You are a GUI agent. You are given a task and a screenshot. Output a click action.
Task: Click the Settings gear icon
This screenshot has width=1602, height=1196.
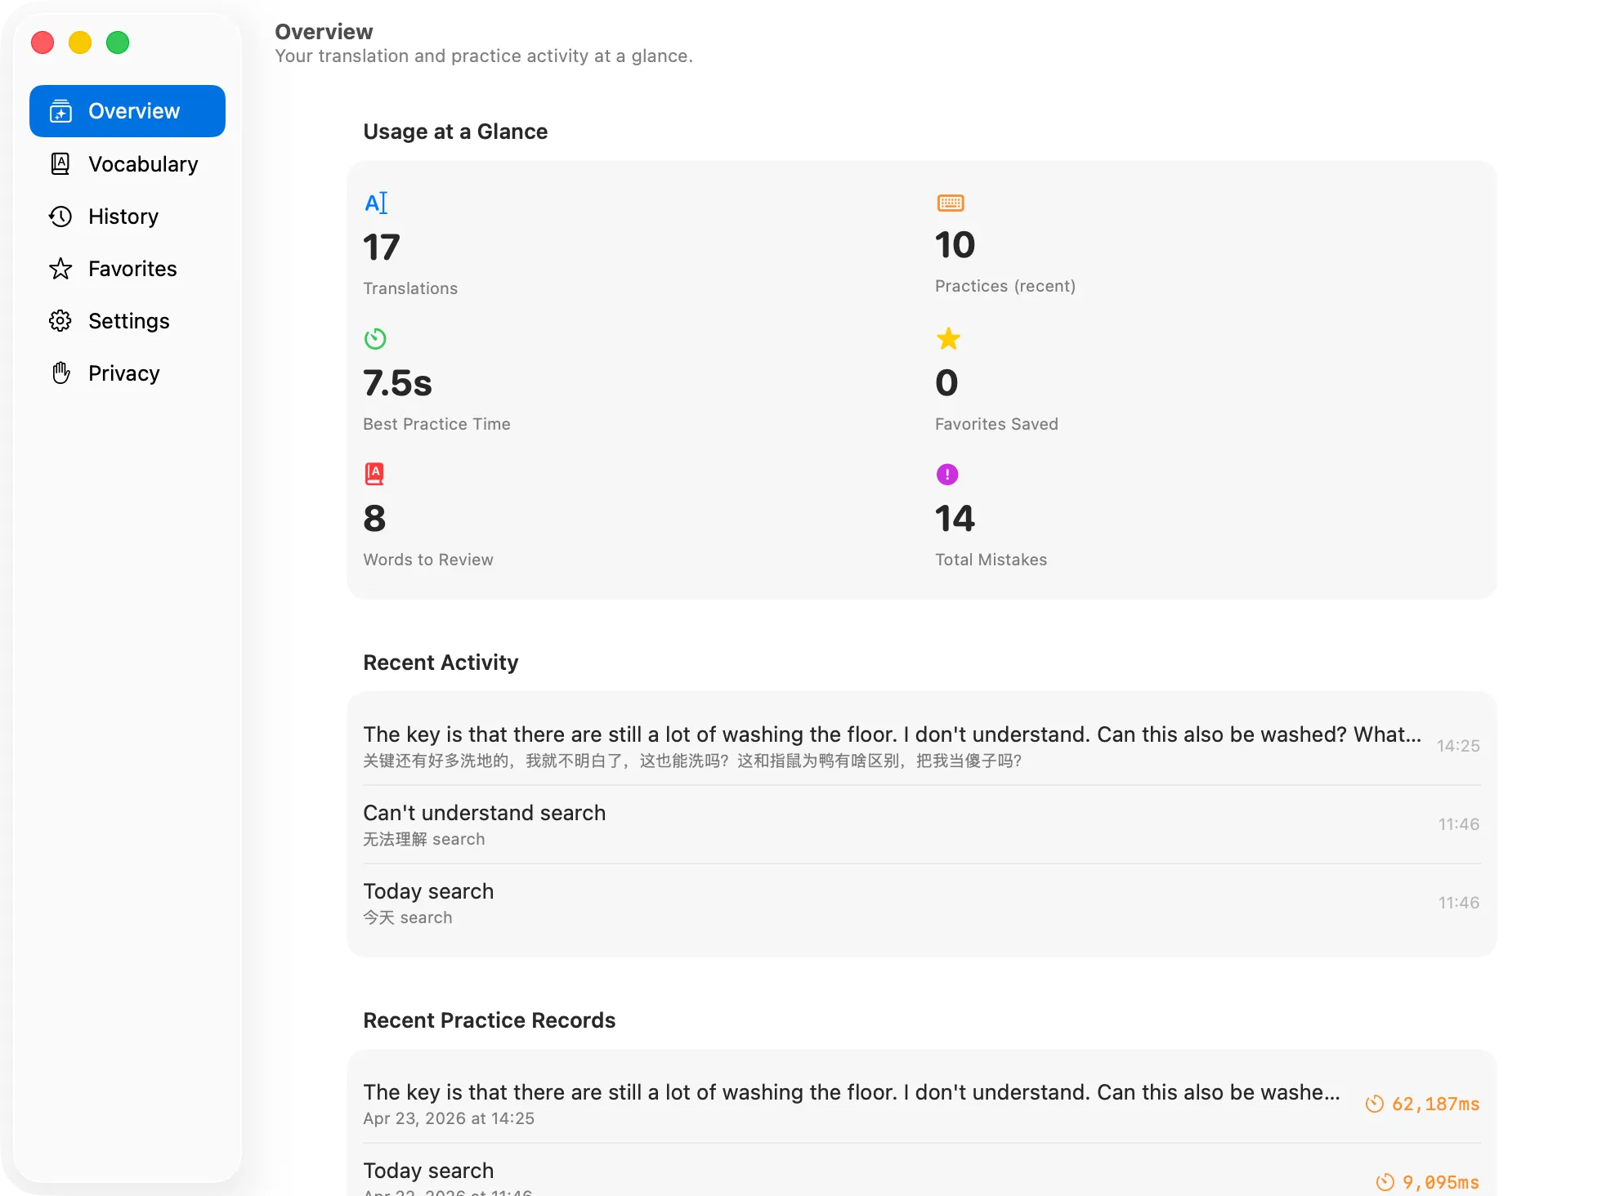pos(60,320)
